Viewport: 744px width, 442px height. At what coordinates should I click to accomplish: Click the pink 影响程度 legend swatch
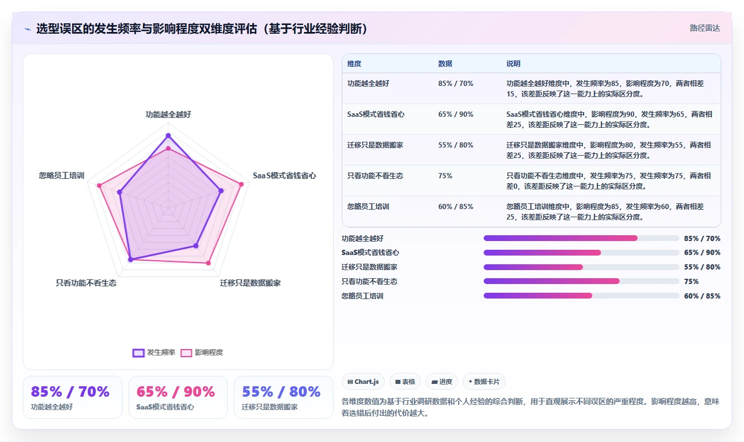186,353
